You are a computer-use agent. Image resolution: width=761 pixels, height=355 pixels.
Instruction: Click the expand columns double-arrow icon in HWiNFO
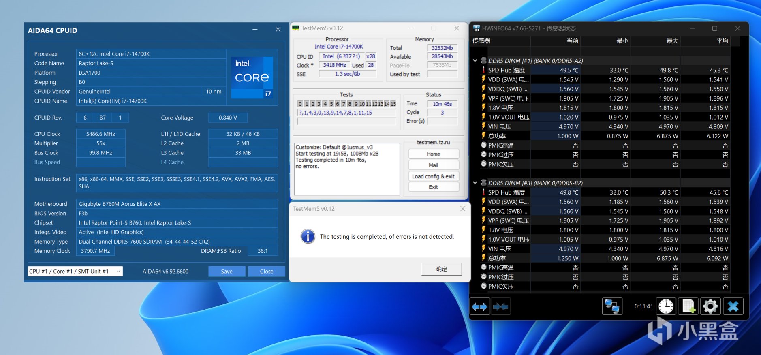coord(479,307)
